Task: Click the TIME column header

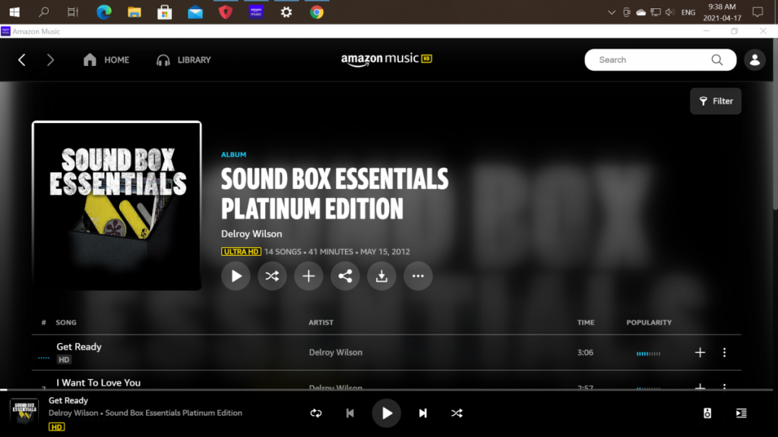Action: [x=586, y=322]
